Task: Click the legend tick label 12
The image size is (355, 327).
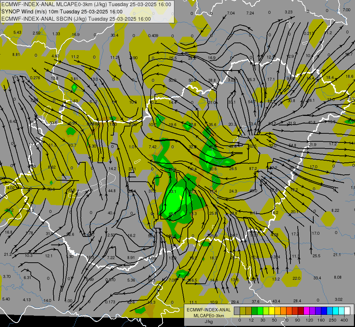Action: [x=251, y=320]
